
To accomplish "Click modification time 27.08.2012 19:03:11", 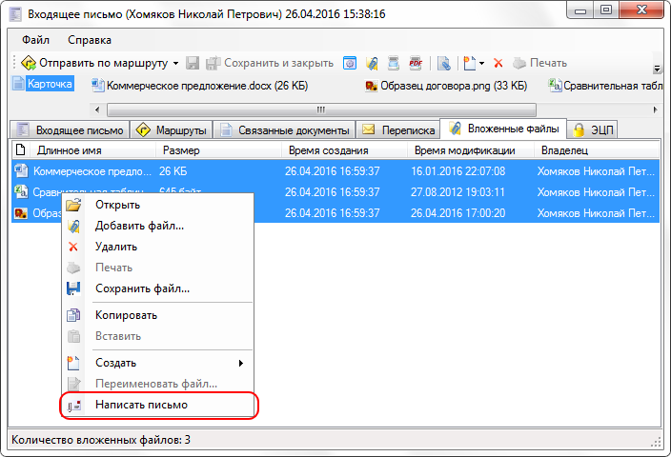I will point(457,192).
